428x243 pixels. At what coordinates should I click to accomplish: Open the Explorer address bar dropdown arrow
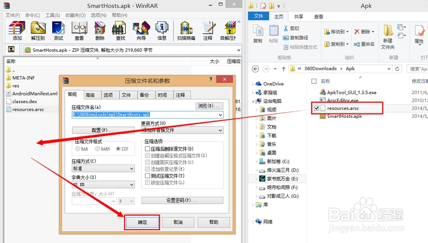click(x=389, y=69)
